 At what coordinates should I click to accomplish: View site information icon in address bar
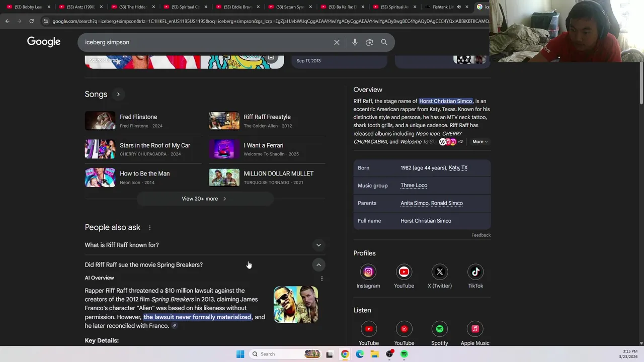coord(46,21)
